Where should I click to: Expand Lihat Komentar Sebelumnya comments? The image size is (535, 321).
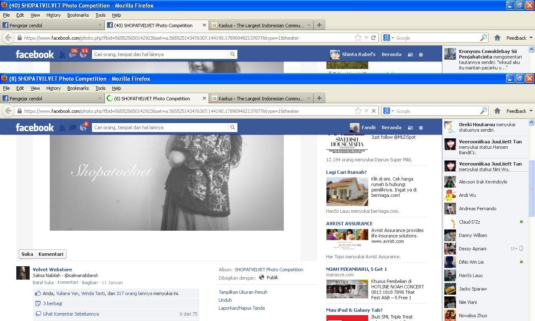tap(71, 314)
